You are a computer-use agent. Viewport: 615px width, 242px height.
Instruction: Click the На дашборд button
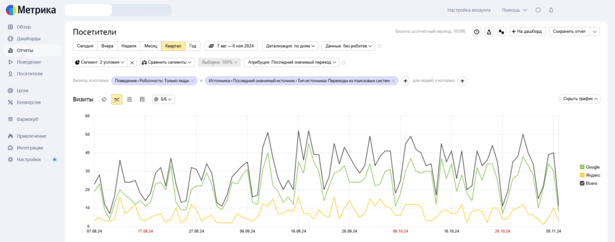(x=527, y=32)
